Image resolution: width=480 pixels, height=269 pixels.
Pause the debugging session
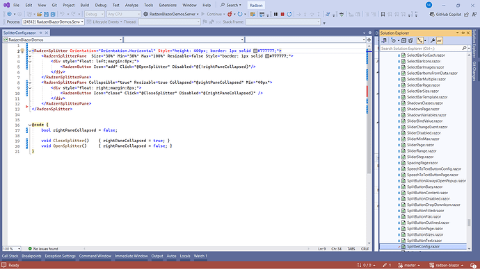[x=275, y=14]
